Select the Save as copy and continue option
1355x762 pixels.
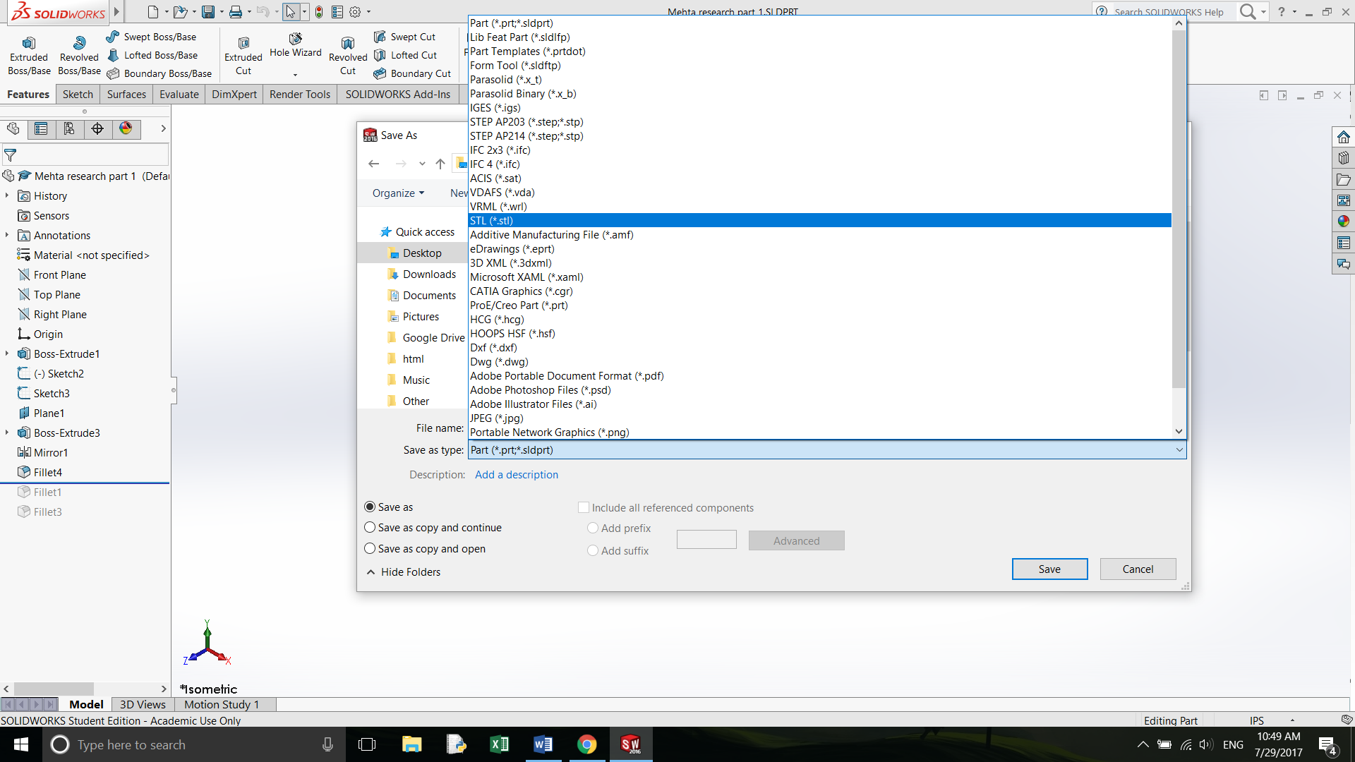coord(370,528)
